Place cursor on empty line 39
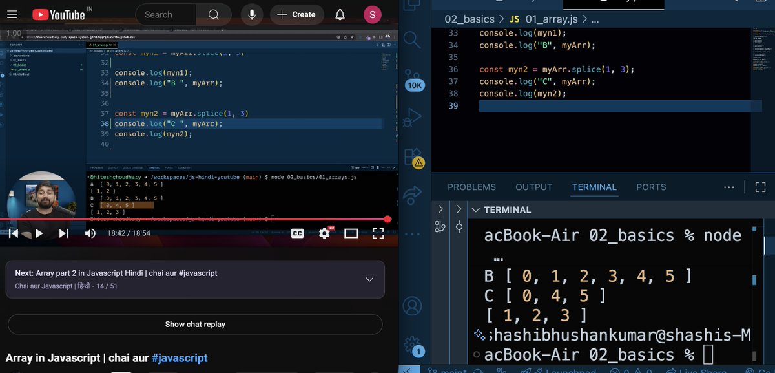The height and width of the screenshot is (373, 775). (621, 105)
